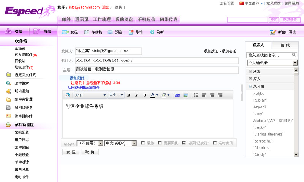Click the 添加附件 link
The image size is (304, 182).
(78, 78)
